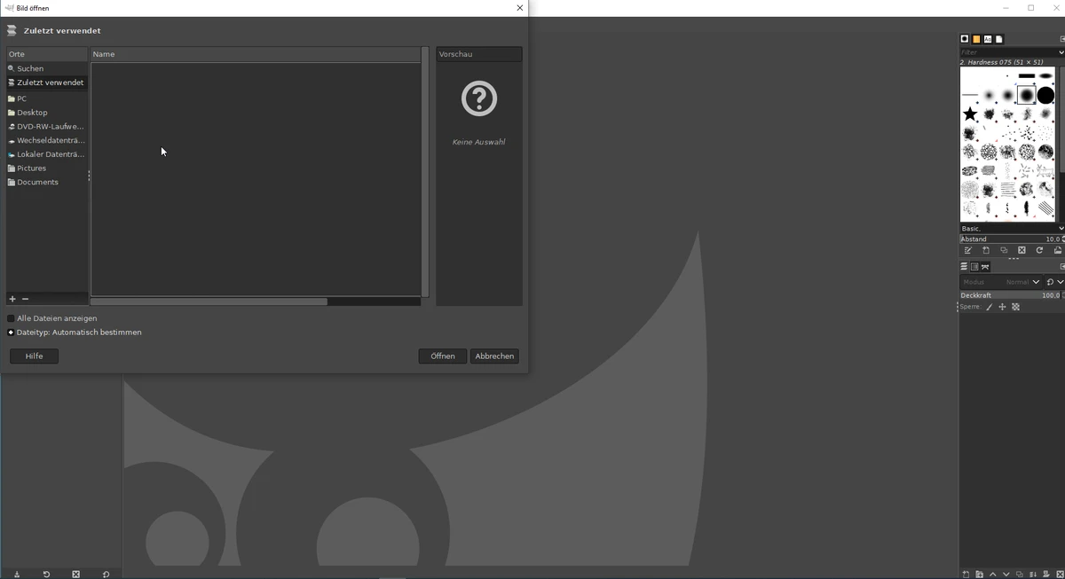Toggle lock alpha channel icon
The image size is (1065, 579).
[1016, 307]
